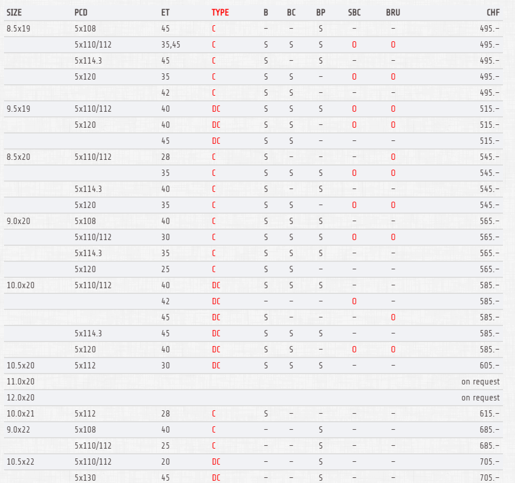Click the SBC column header
This screenshot has height=483, width=515.
click(x=354, y=13)
